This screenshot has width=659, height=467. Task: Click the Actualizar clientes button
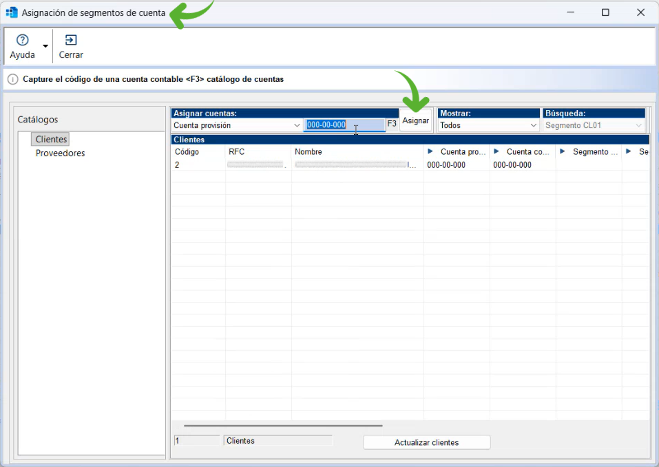(x=426, y=442)
